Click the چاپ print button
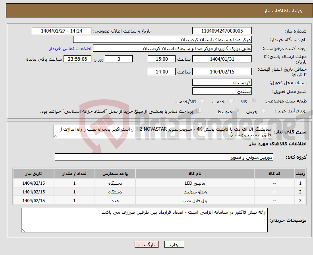The width and height of the screenshot is (313, 255). [174, 244]
